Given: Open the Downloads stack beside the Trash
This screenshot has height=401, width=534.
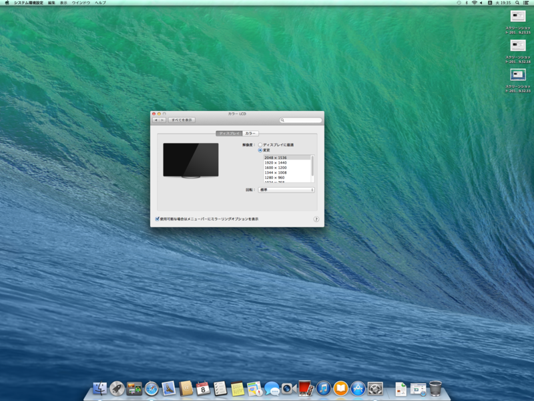Looking at the screenshot, I should [418, 389].
